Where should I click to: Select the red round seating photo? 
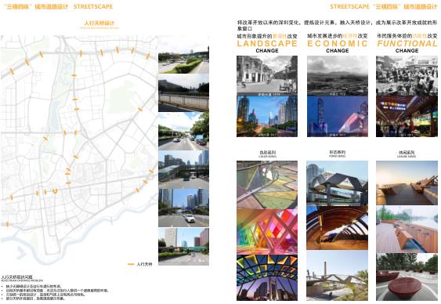[x=407, y=277]
